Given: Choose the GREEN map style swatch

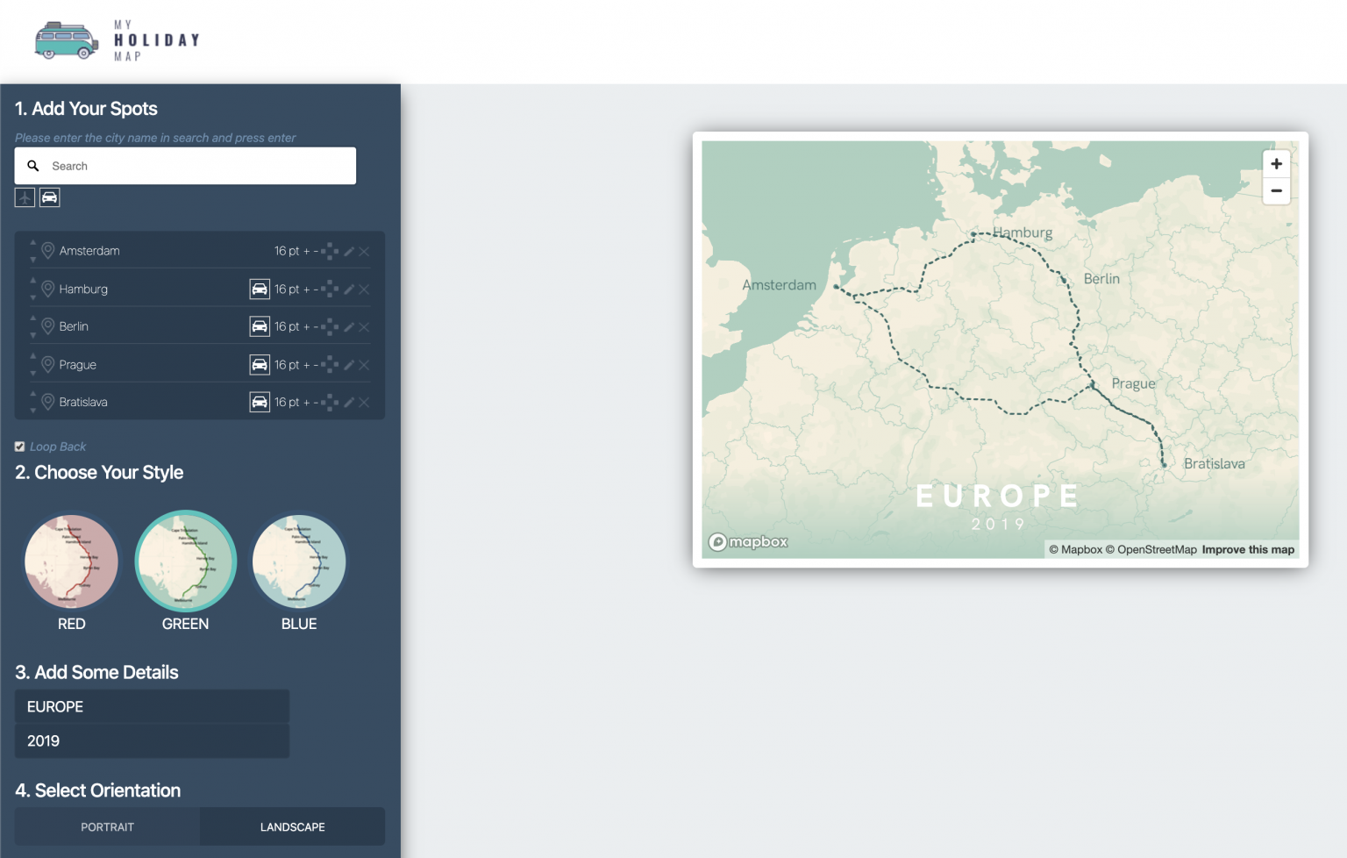Looking at the screenshot, I should (x=185, y=561).
